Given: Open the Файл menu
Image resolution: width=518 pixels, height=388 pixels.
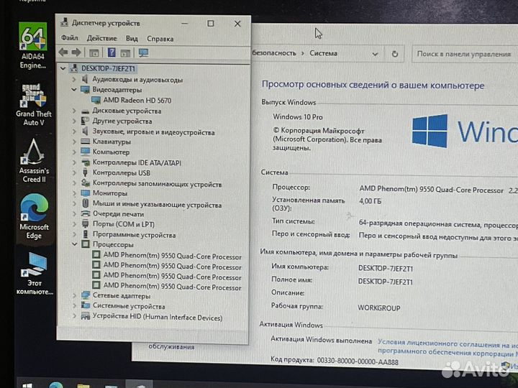Looking at the screenshot, I should [x=69, y=38].
